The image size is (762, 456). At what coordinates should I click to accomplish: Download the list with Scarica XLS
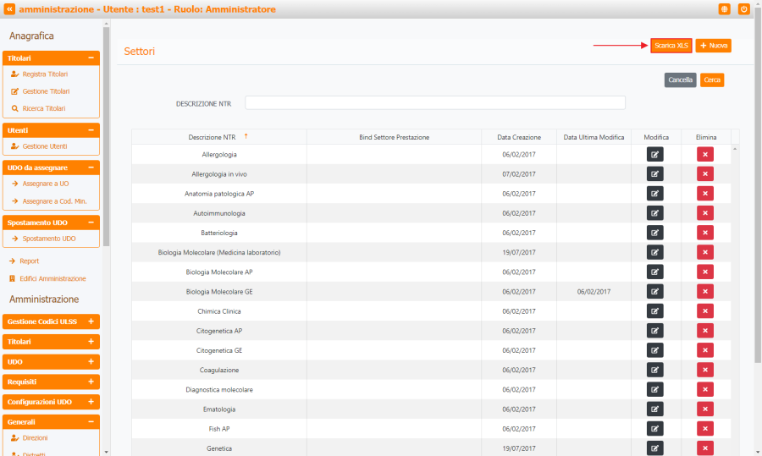click(x=671, y=46)
